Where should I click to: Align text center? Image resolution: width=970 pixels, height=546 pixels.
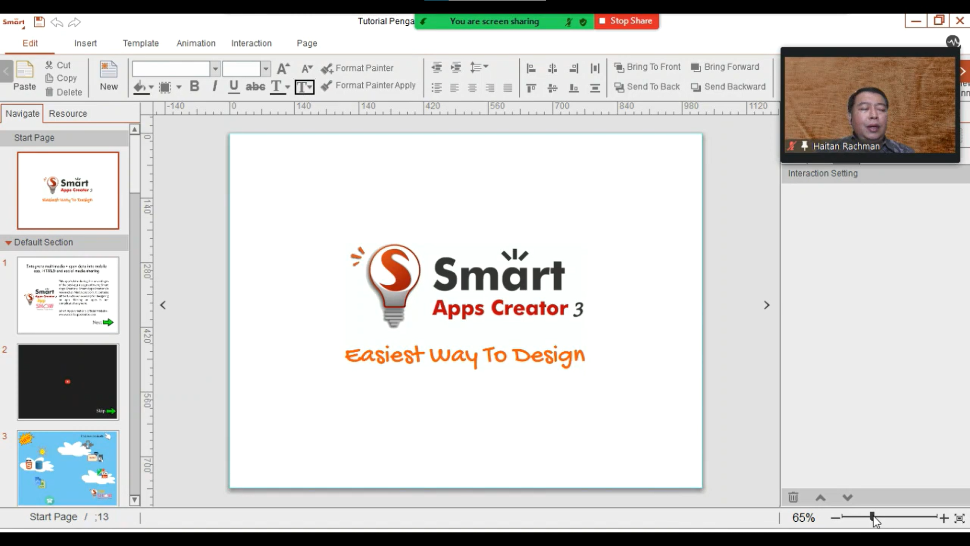coord(472,88)
